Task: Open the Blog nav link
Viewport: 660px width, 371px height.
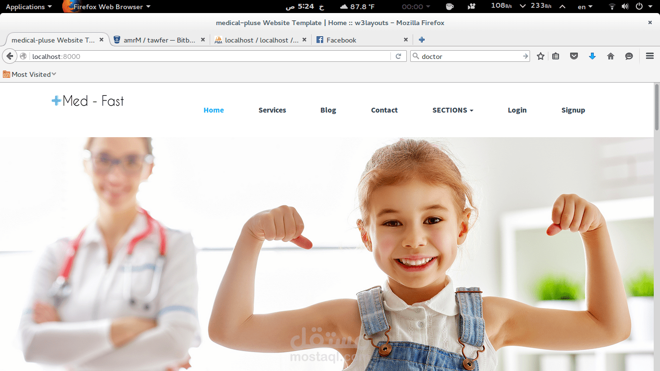Action: 328,110
